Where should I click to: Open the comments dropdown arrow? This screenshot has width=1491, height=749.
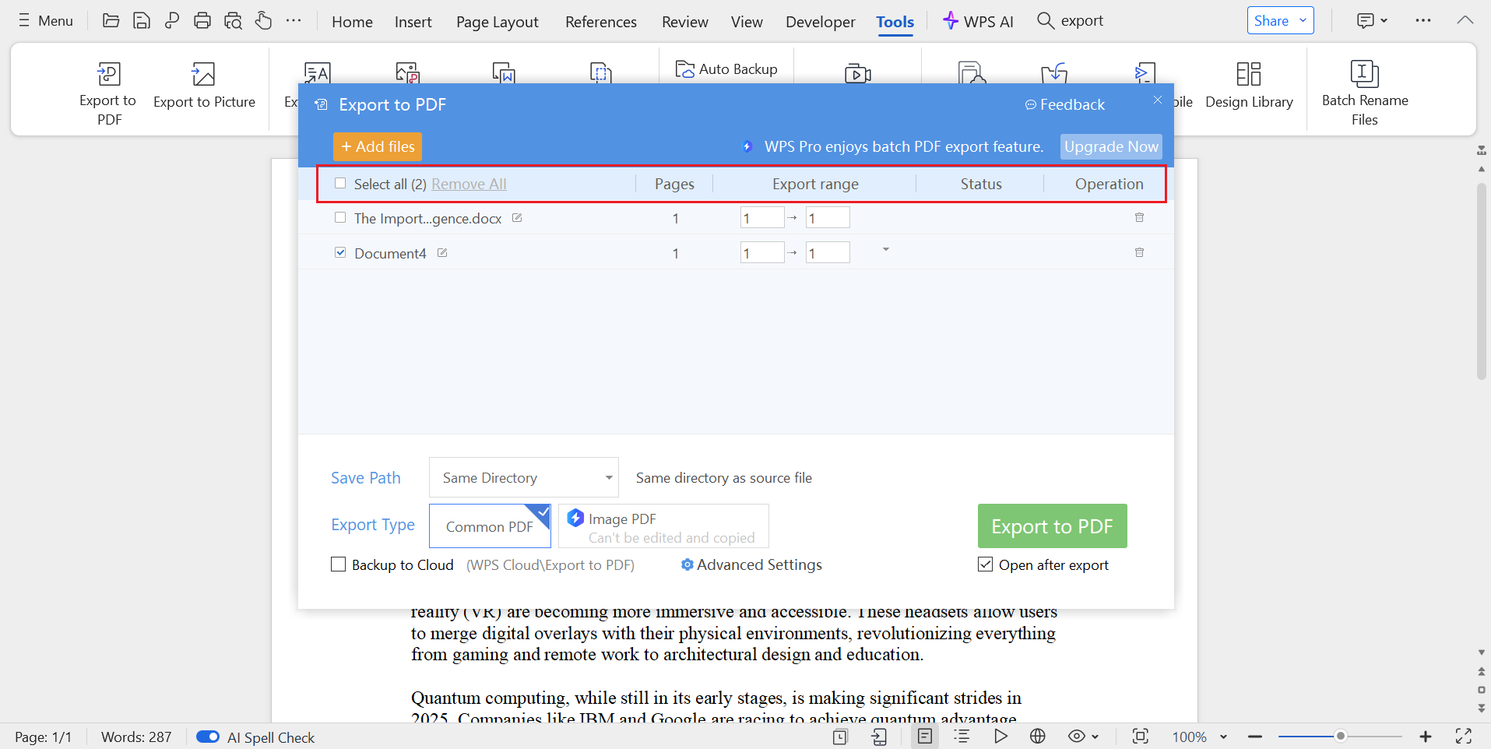(1384, 20)
